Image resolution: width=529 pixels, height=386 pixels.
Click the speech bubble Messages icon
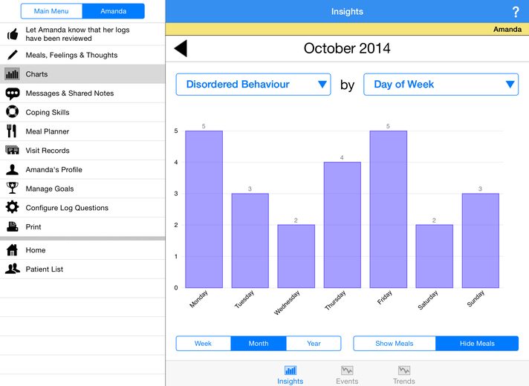pyautogui.click(x=13, y=94)
